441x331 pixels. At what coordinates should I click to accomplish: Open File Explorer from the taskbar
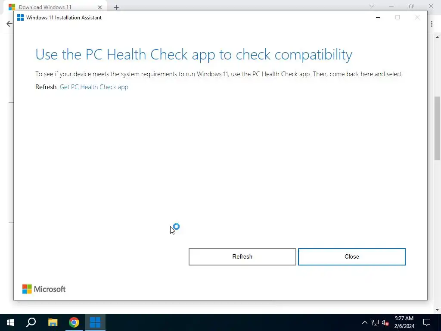click(53, 322)
